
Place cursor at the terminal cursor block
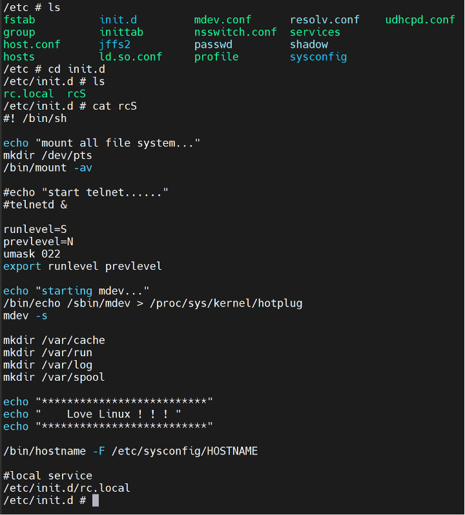96,501
